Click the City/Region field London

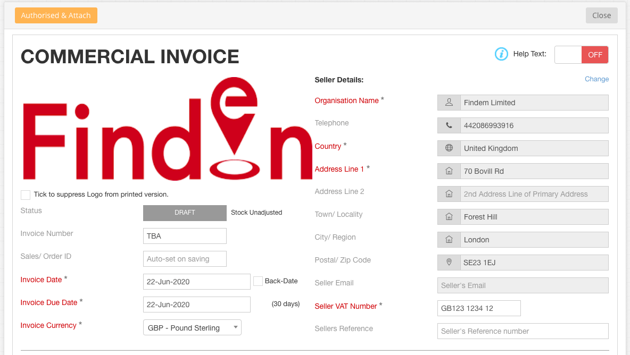[x=534, y=240]
